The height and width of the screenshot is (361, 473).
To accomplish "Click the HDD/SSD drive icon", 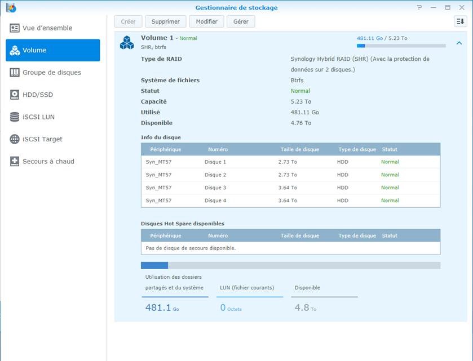I will tap(15, 95).
